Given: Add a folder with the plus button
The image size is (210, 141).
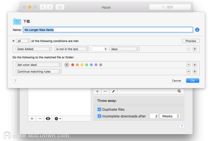Looking at the screenshot, I should [32, 119].
